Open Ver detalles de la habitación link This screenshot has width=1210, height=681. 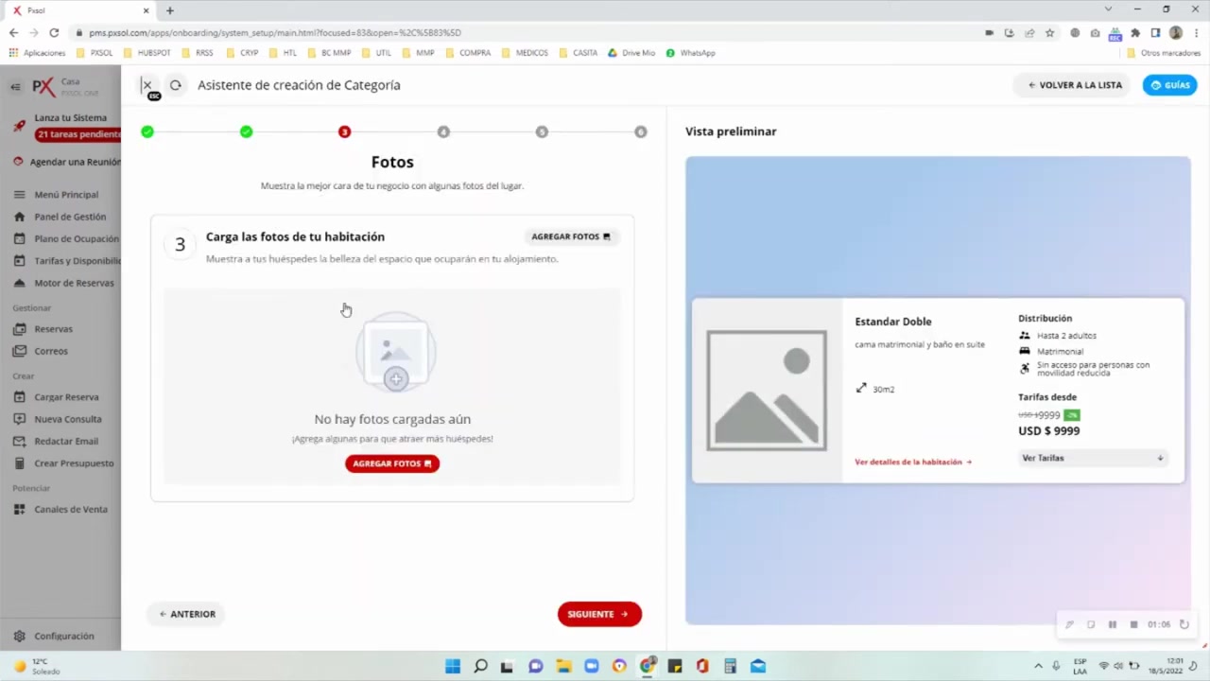(x=912, y=462)
